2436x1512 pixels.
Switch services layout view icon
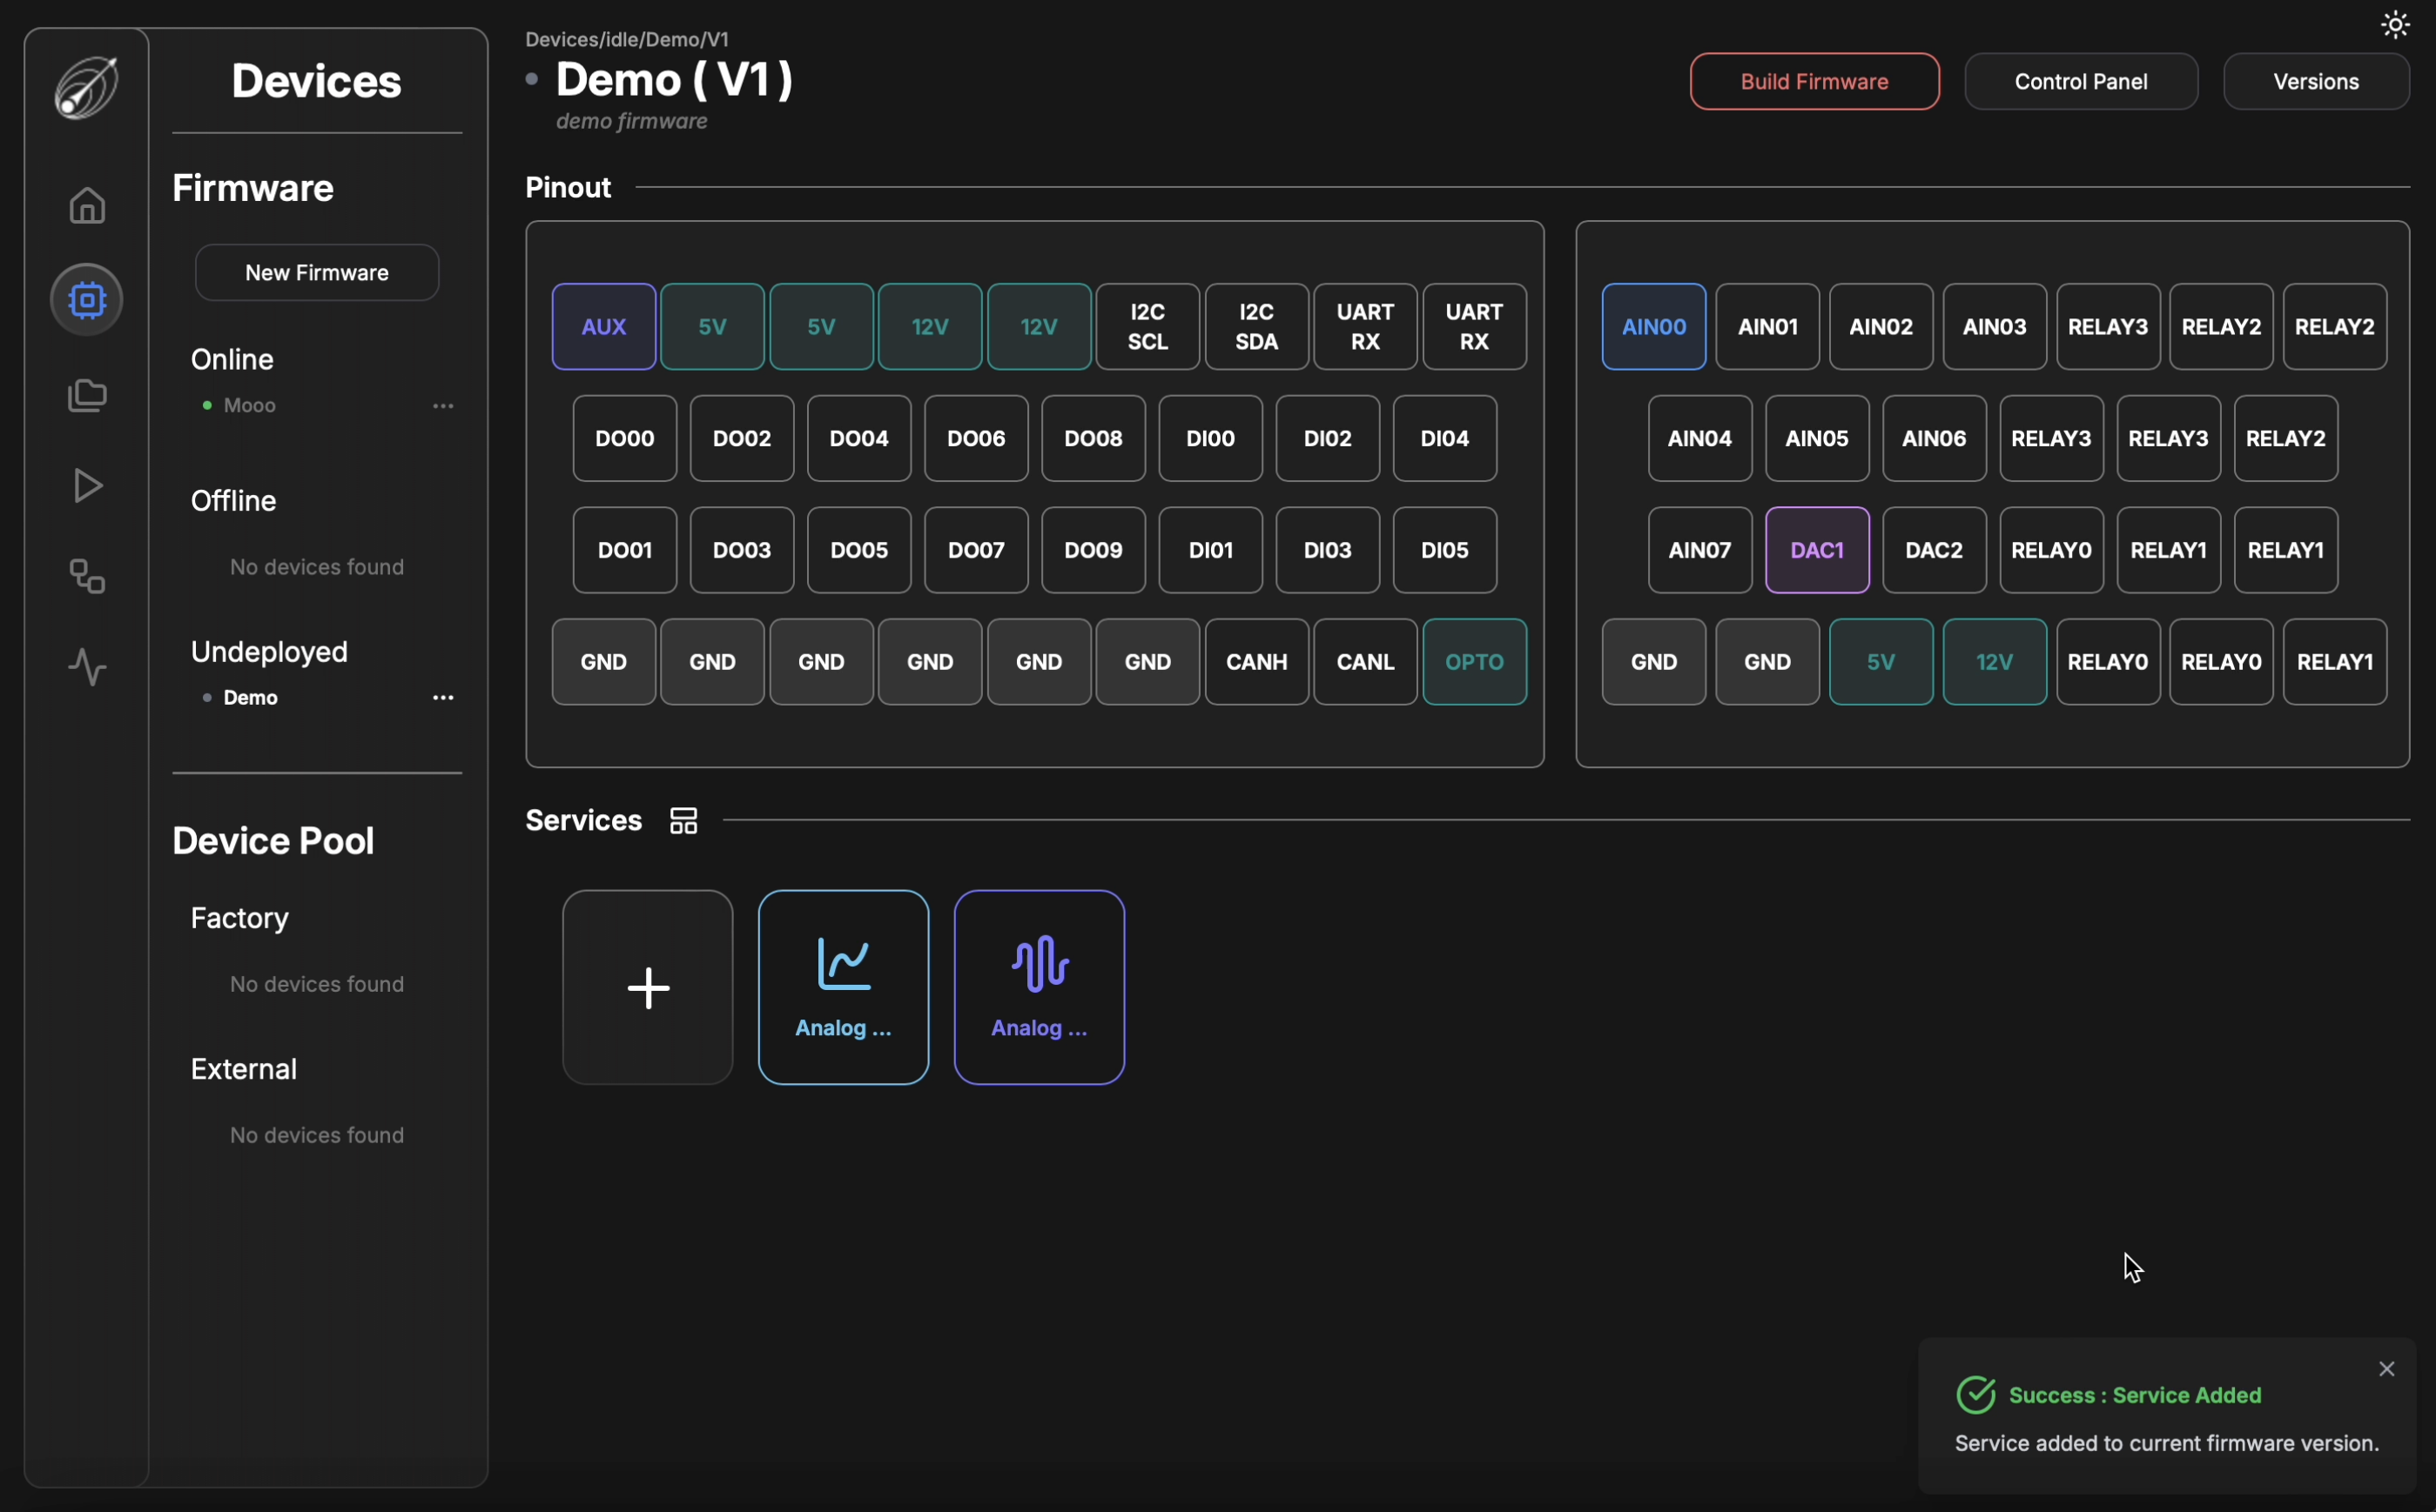coord(683,821)
